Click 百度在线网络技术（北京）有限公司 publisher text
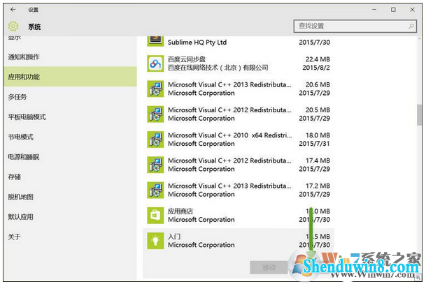Screen dimensions: 426x284 [218, 68]
